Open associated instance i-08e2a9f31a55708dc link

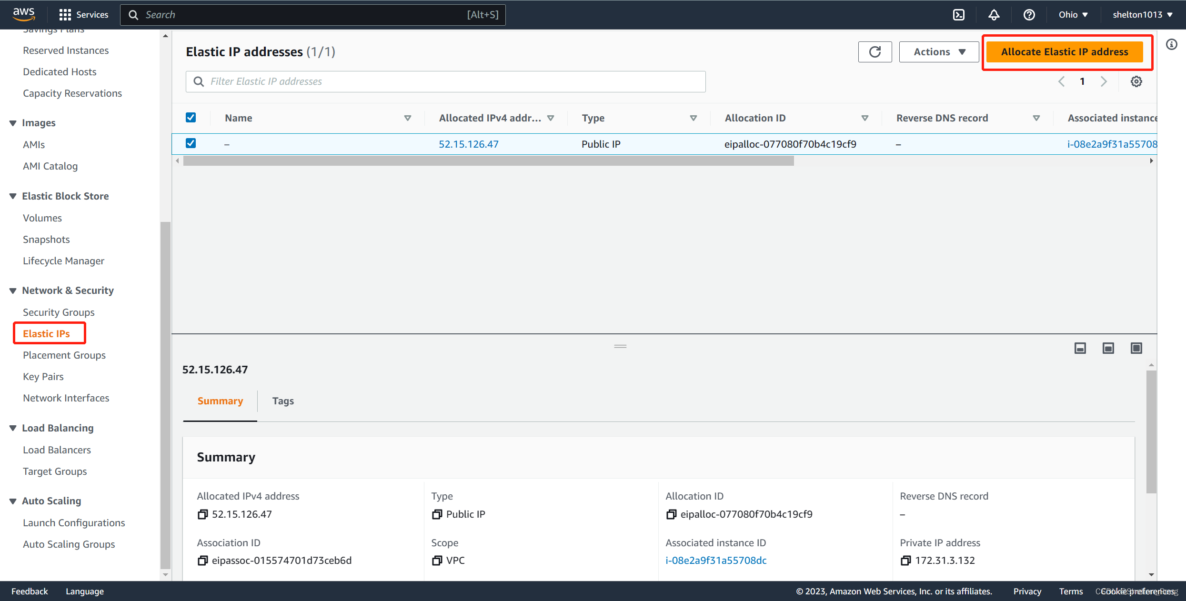pos(716,561)
